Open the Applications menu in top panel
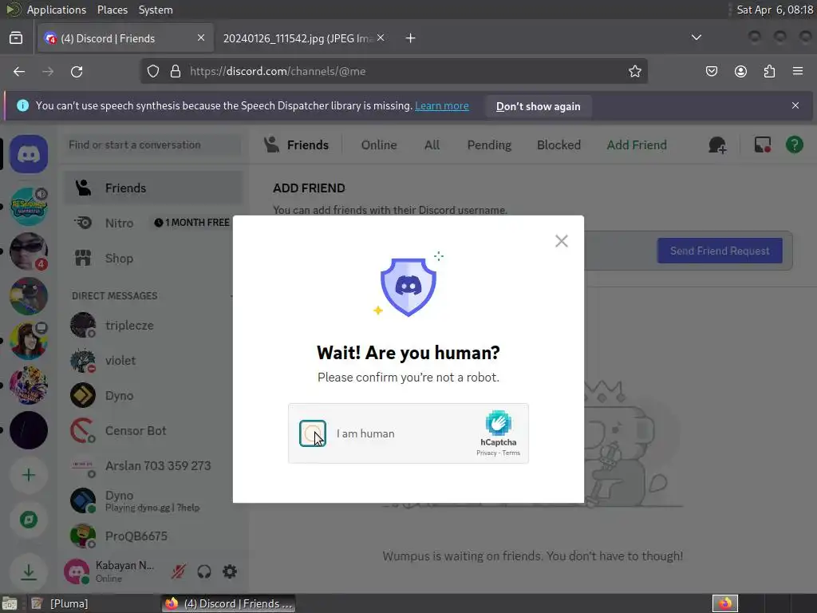 [x=57, y=10]
